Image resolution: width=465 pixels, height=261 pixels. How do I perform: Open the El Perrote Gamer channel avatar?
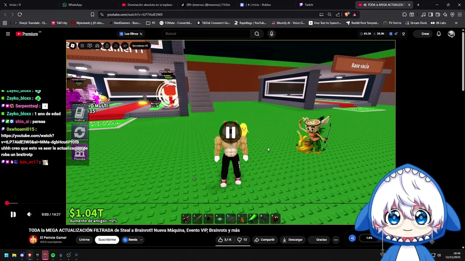click(33, 240)
